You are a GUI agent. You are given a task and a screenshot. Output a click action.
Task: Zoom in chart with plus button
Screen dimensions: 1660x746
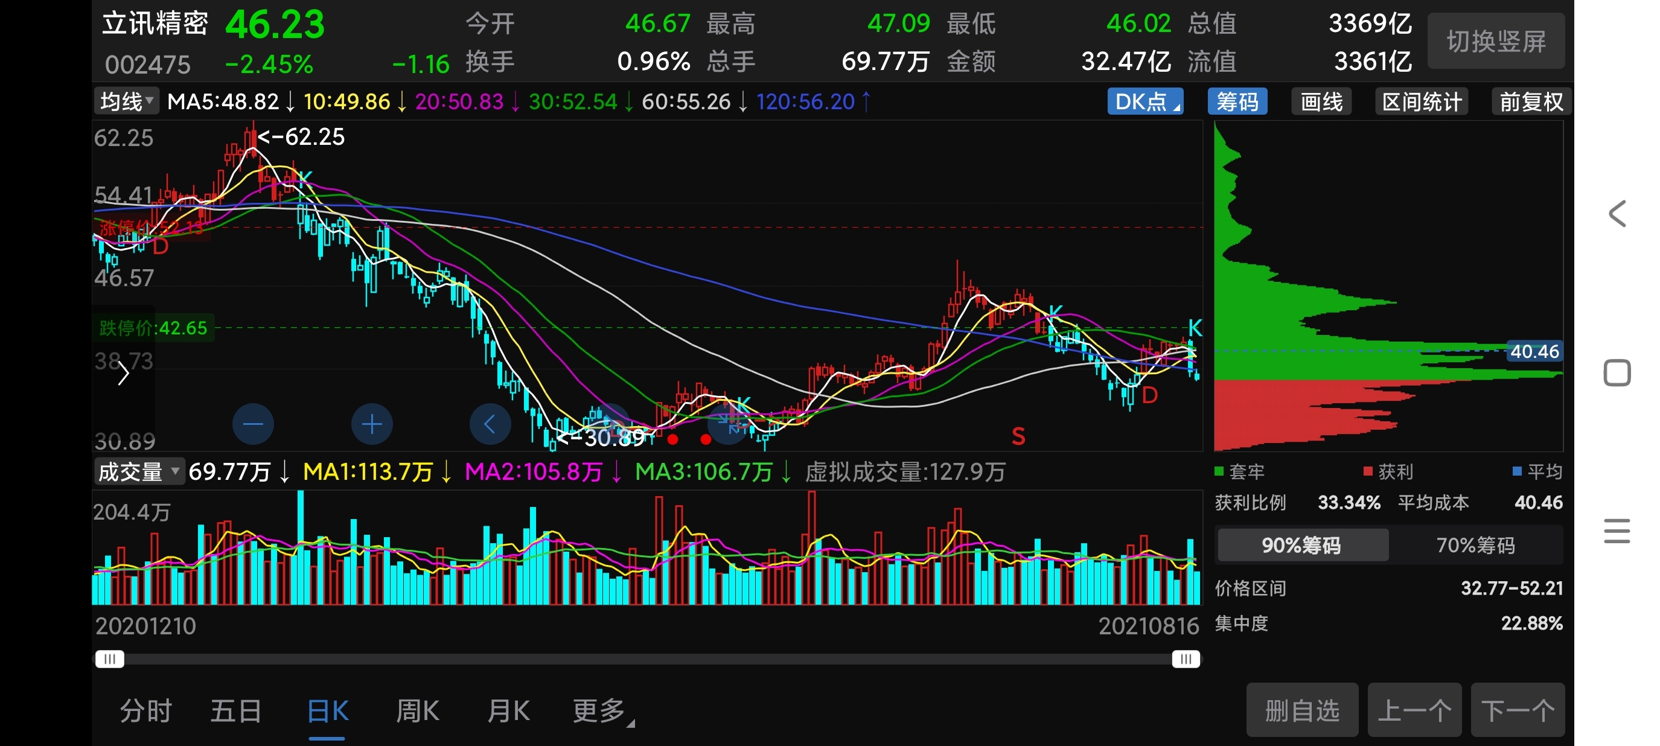click(372, 424)
